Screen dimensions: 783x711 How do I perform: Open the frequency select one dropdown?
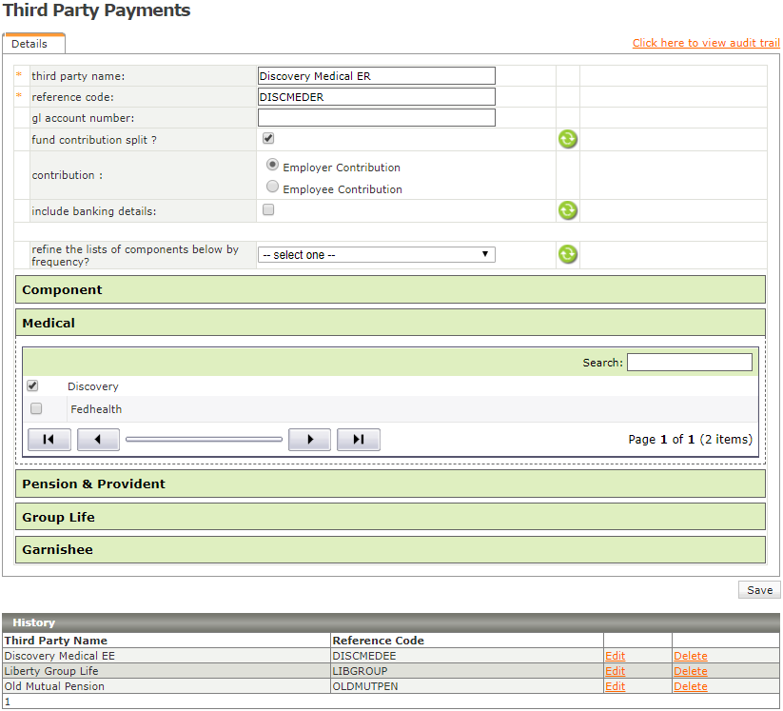point(377,255)
